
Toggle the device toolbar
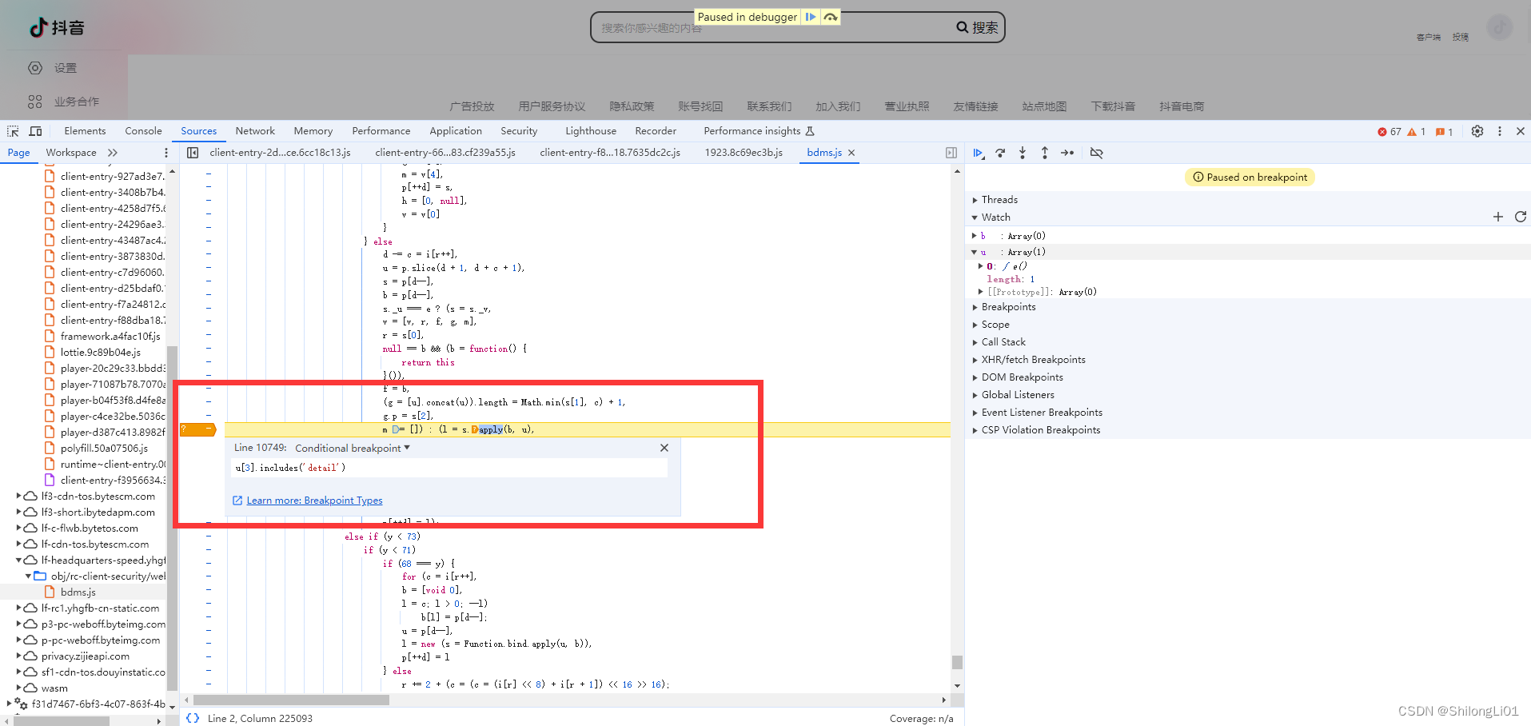click(x=35, y=131)
